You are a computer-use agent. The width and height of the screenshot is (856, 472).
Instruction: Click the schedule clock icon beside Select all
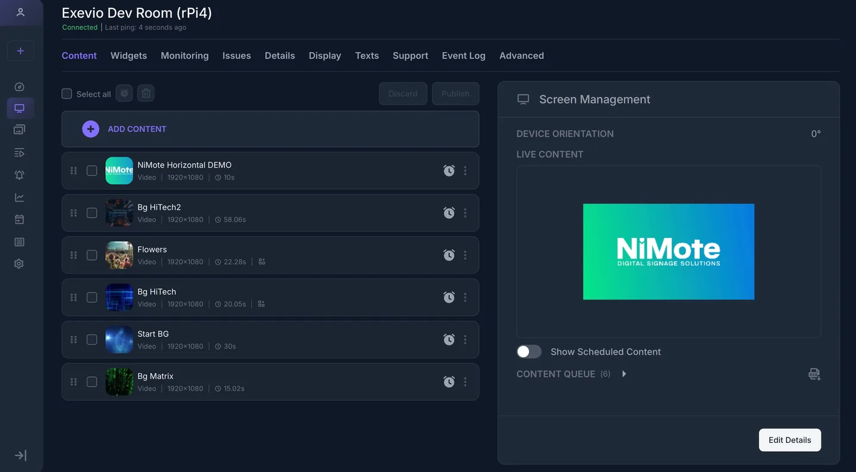(124, 93)
